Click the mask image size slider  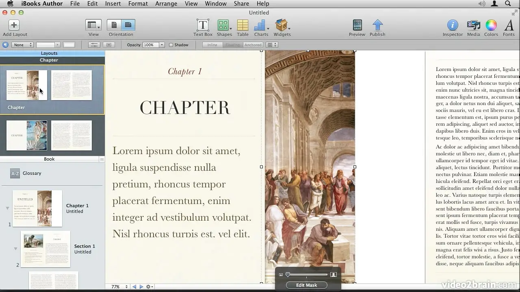(x=307, y=275)
